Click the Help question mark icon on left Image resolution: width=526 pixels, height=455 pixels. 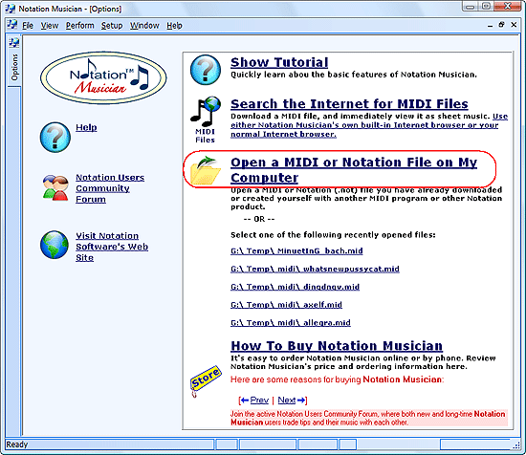click(x=55, y=137)
